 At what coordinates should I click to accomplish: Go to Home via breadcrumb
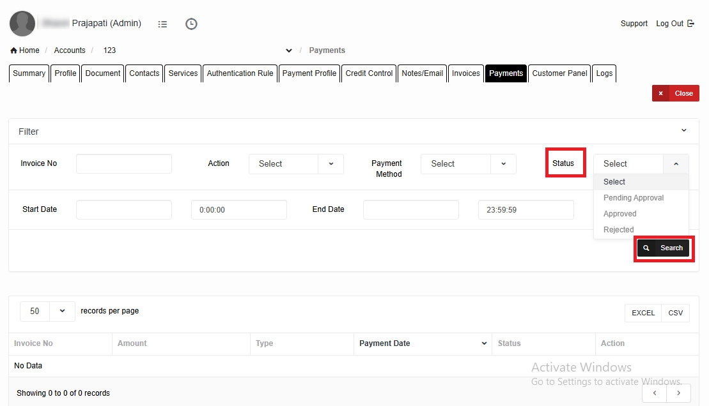pos(25,50)
